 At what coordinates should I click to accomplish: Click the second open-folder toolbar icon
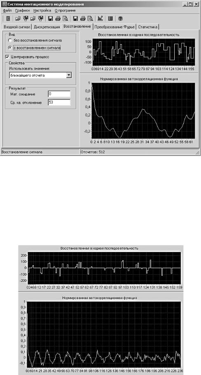click(33, 19)
